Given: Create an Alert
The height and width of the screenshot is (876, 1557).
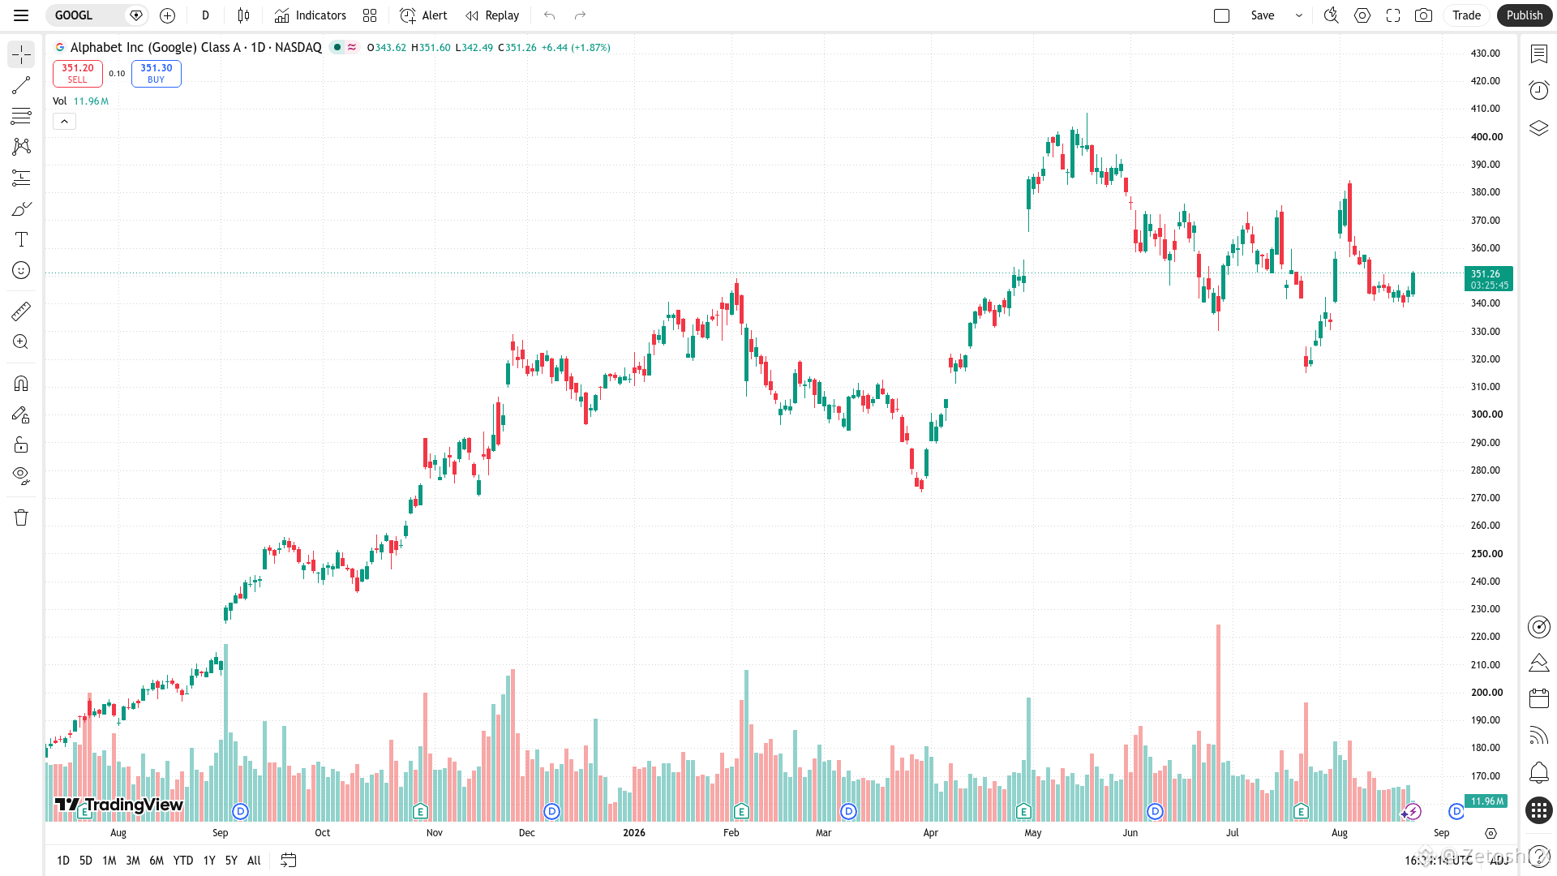Looking at the screenshot, I should pos(423,15).
